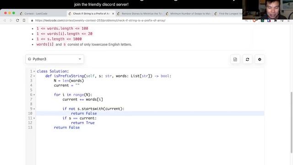
Task: Click the final 'return False' on line 13
Action: click(67, 127)
